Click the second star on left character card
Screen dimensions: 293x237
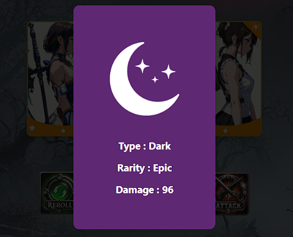[x=63, y=131]
